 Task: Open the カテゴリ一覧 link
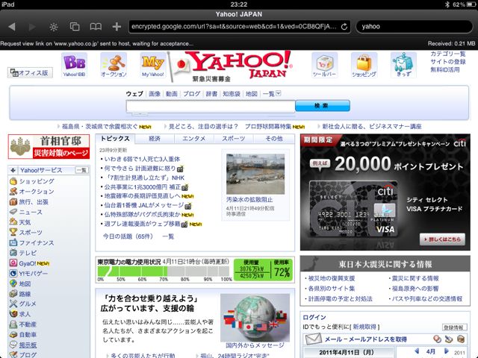(448, 54)
